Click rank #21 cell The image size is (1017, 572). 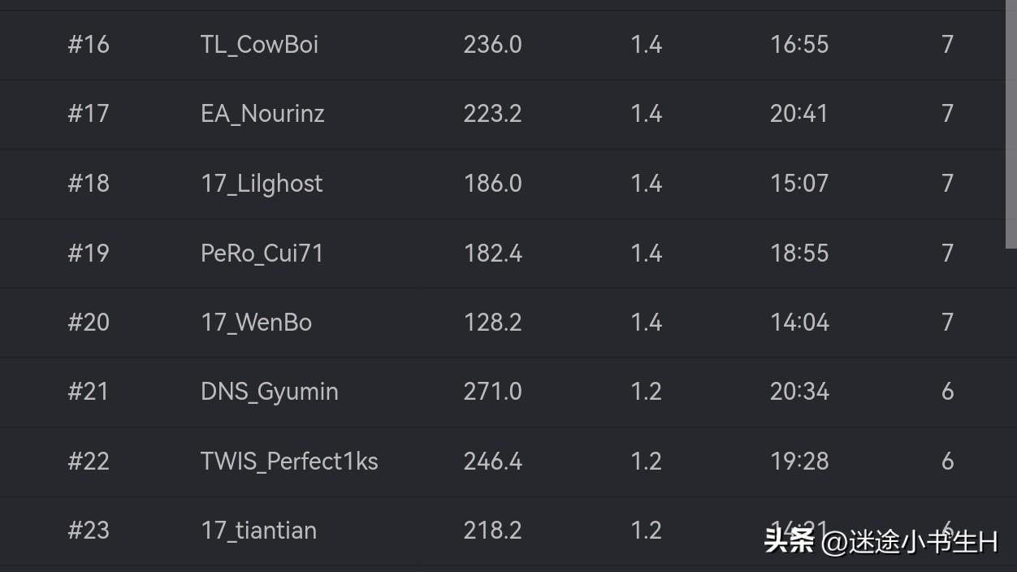pyautogui.click(x=88, y=392)
